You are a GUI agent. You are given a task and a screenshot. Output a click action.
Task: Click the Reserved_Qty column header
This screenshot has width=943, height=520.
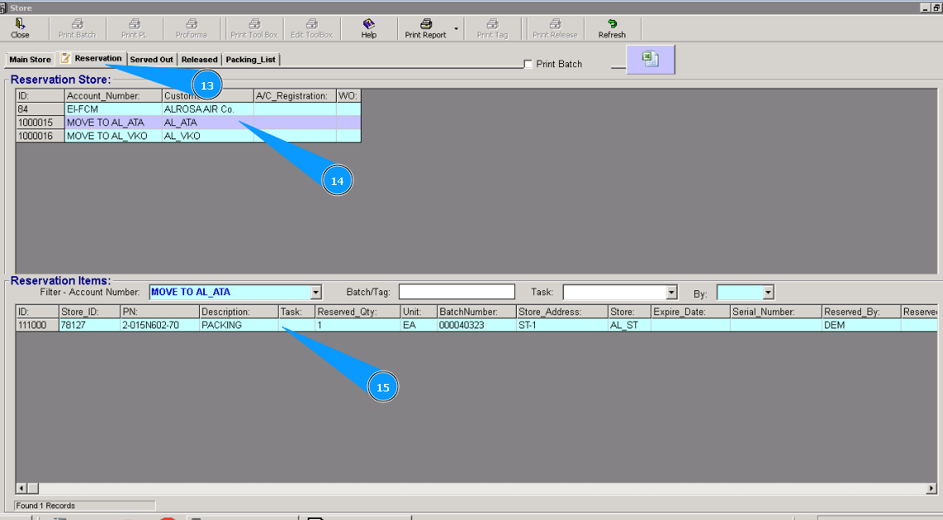357,312
